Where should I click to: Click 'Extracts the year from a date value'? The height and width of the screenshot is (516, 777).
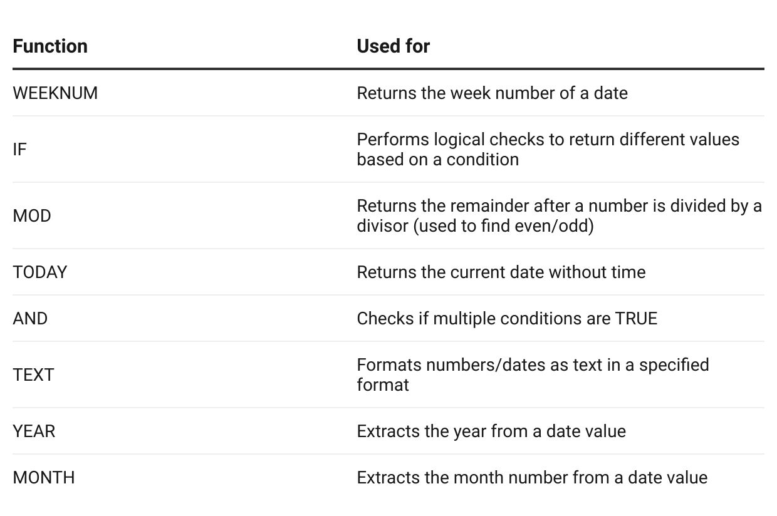point(491,431)
